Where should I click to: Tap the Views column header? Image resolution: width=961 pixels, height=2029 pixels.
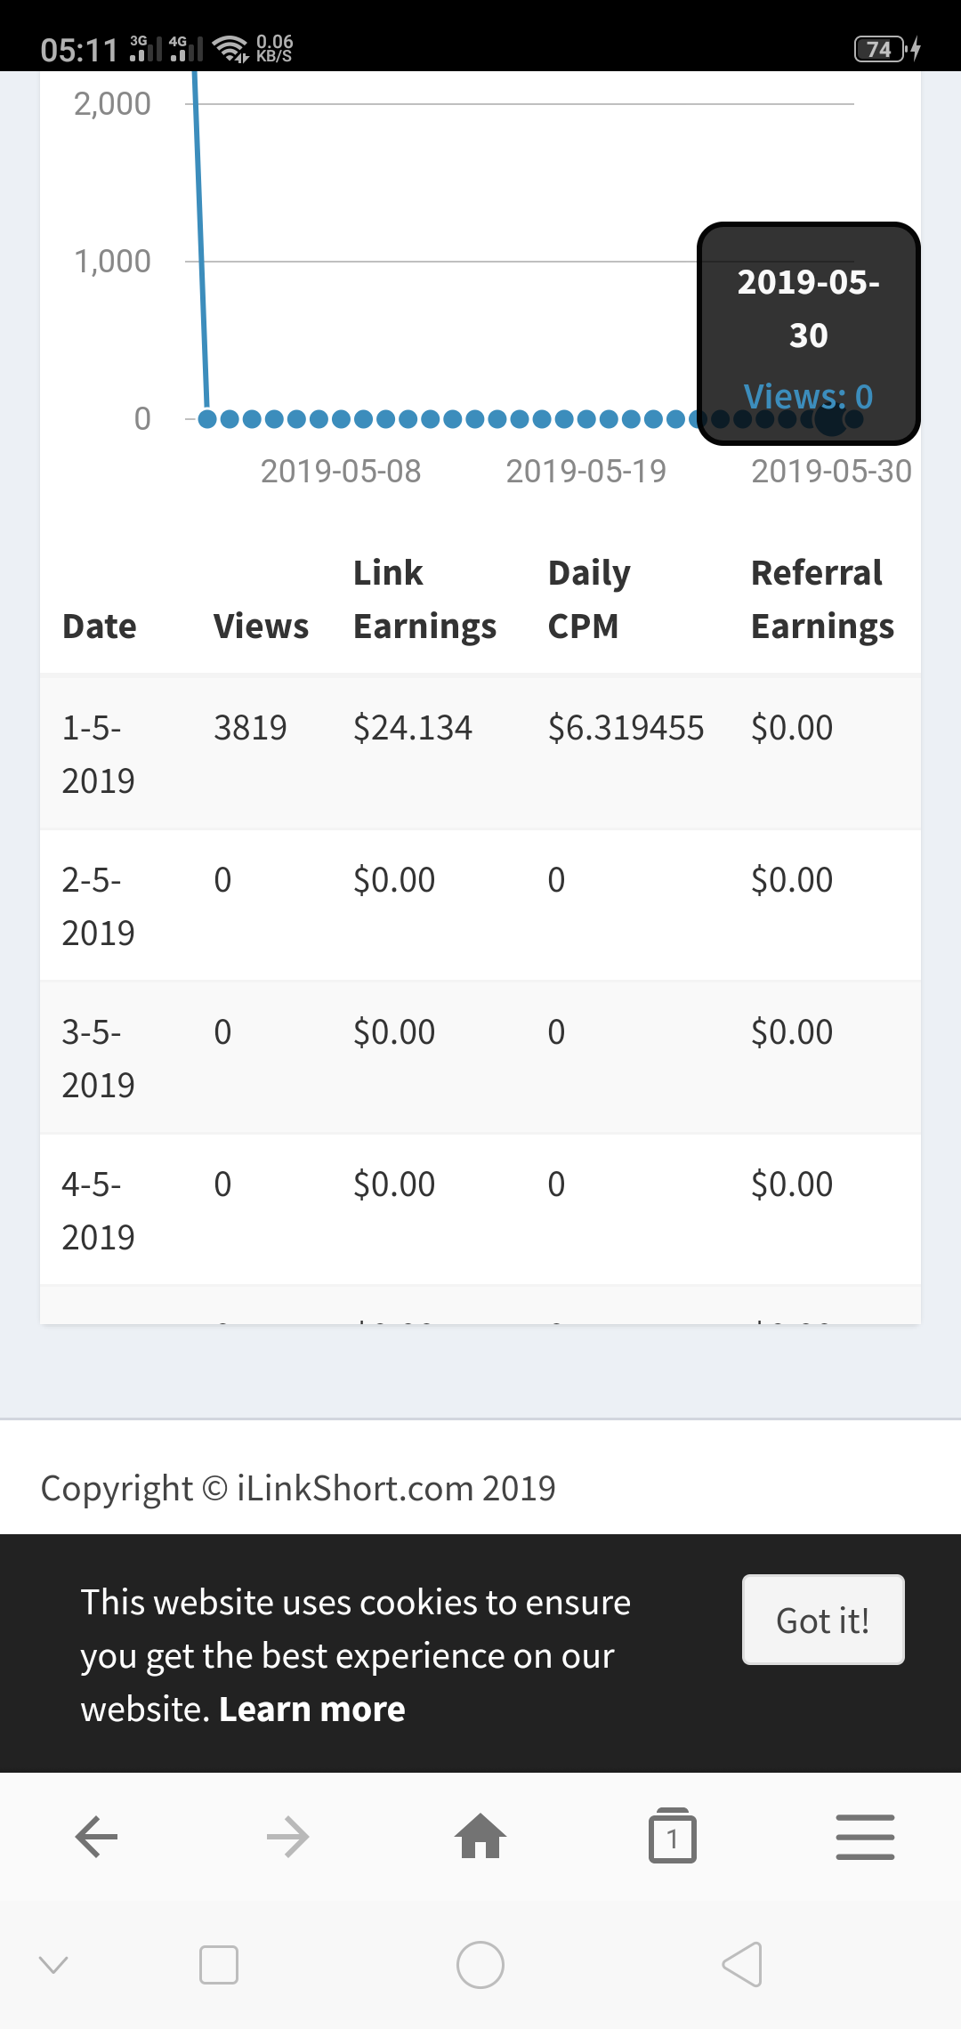[x=261, y=626]
